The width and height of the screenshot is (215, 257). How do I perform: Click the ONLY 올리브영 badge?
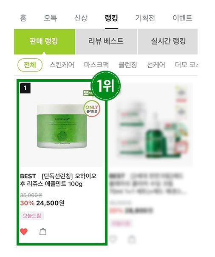(92, 109)
